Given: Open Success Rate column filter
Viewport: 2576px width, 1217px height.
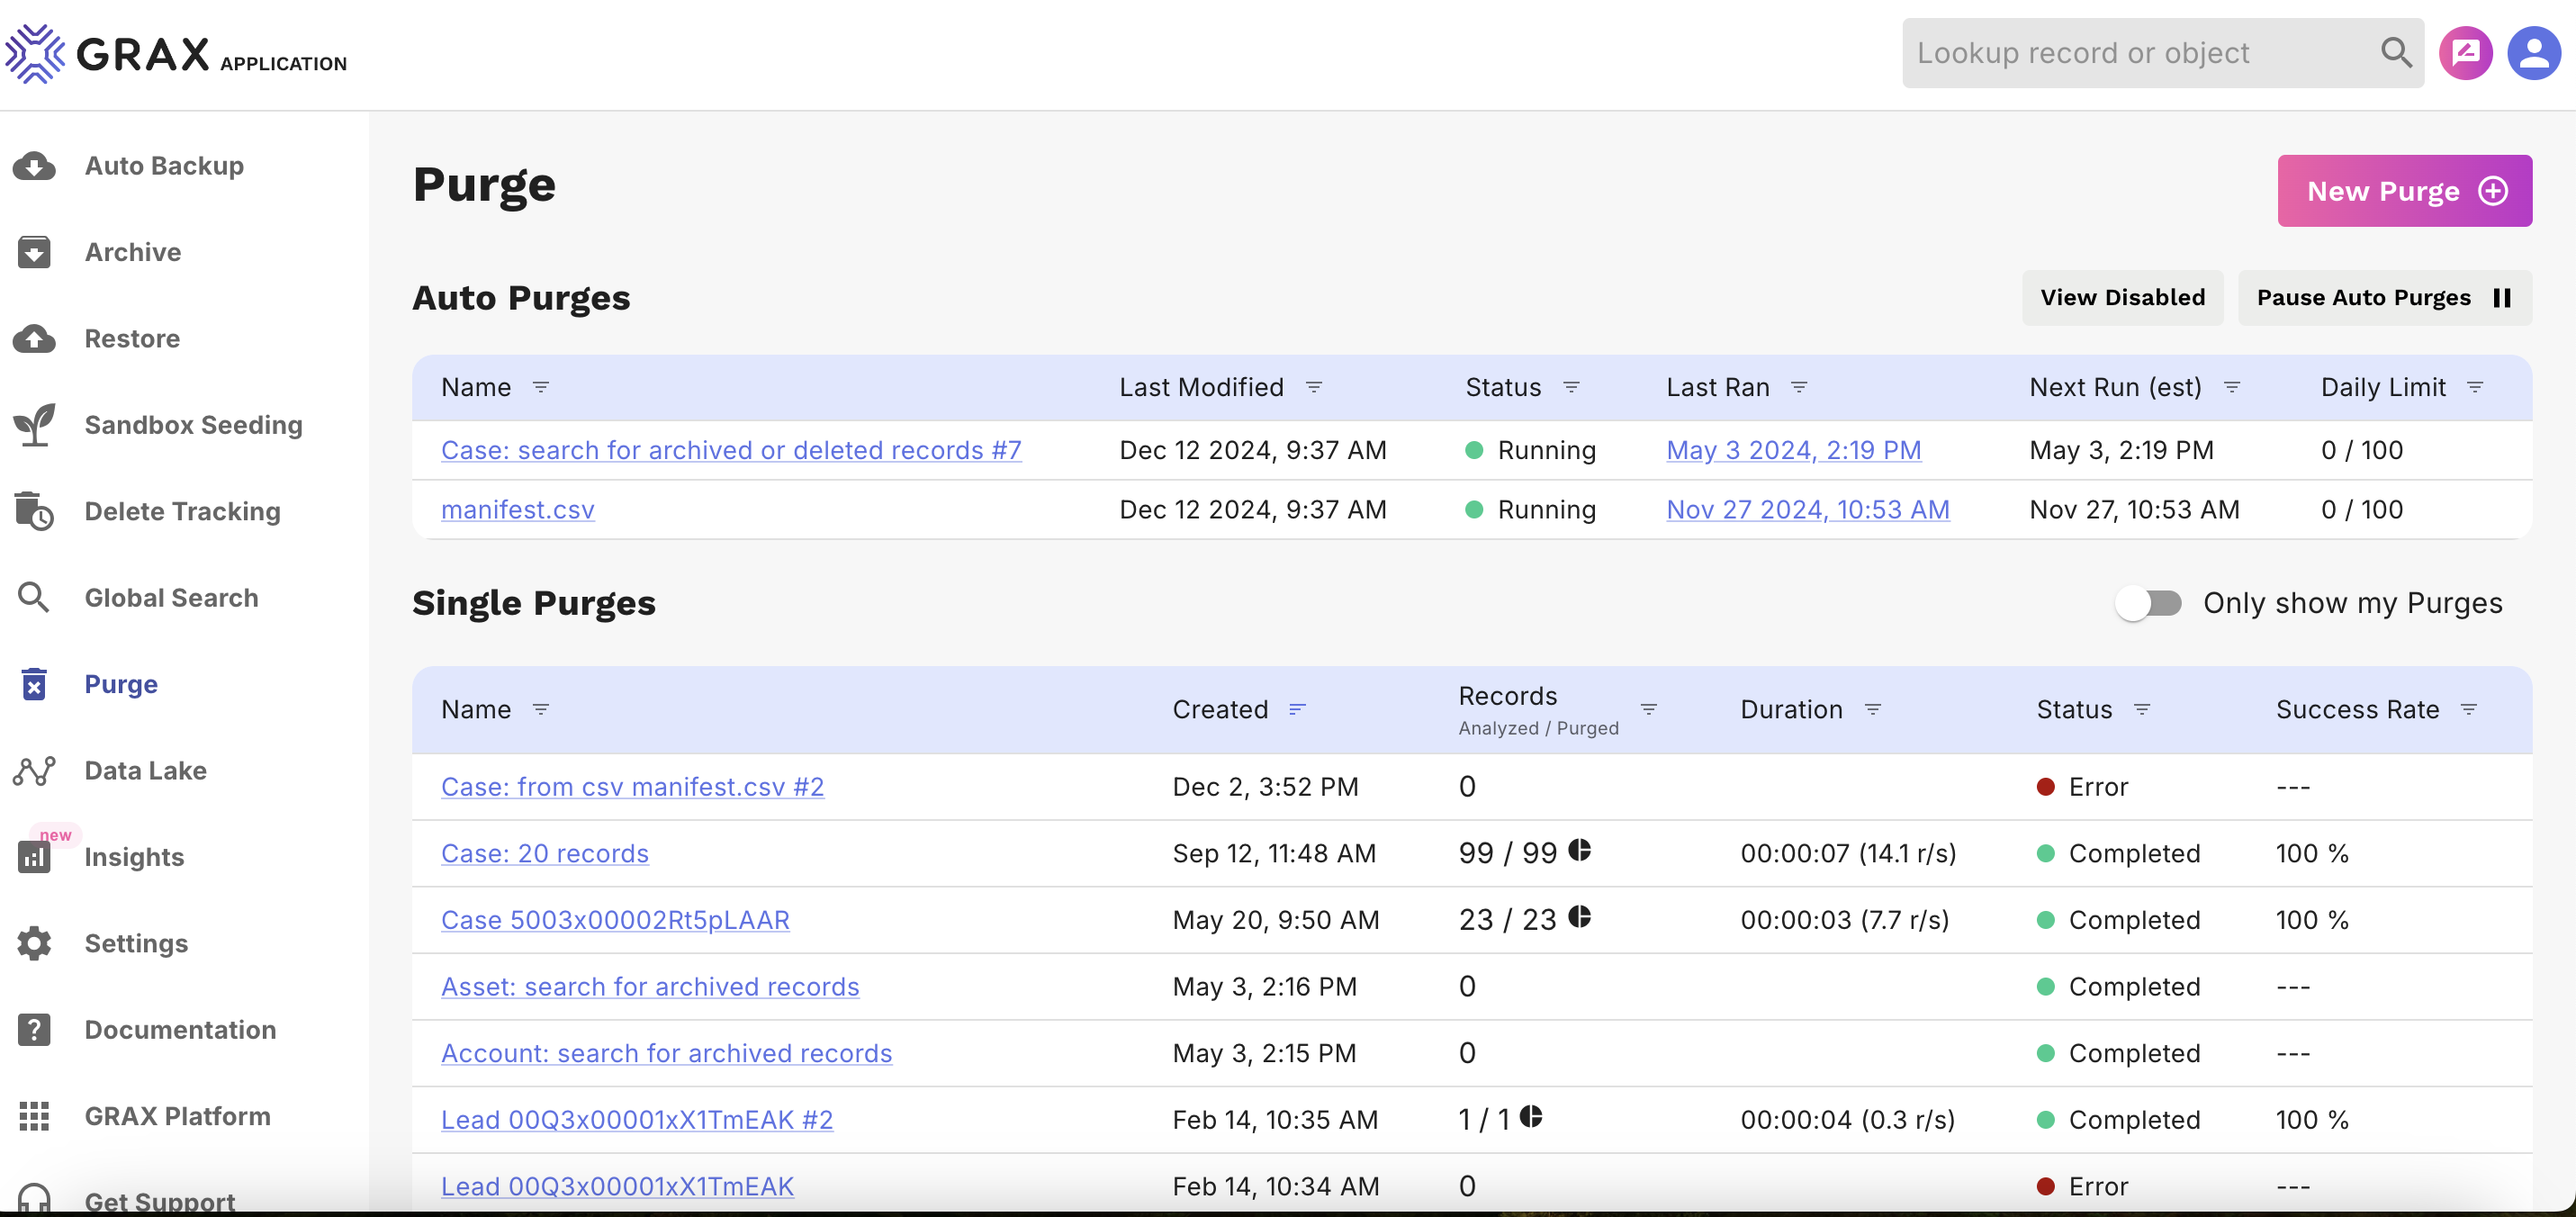Looking at the screenshot, I should point(2469,709).
